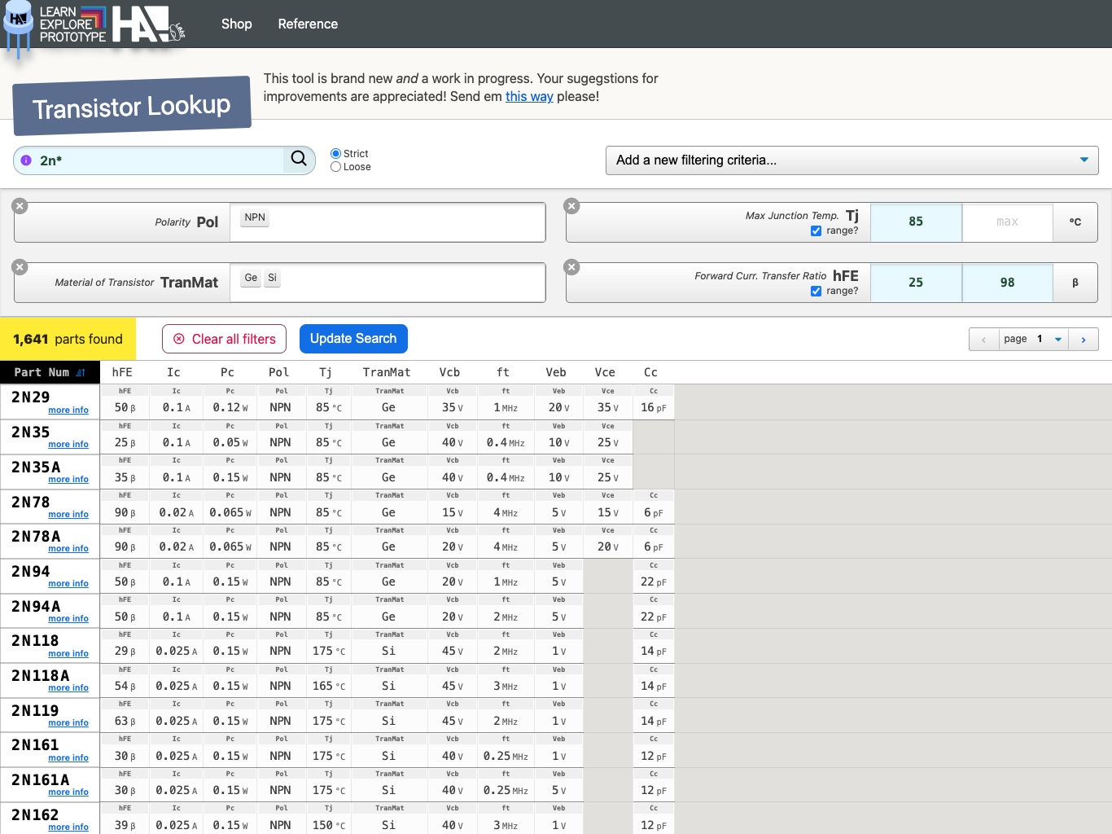Click the magnifying glass search icon
Image resolution: width=1112 pixels, height=834 pixels.
coord(299,160)
